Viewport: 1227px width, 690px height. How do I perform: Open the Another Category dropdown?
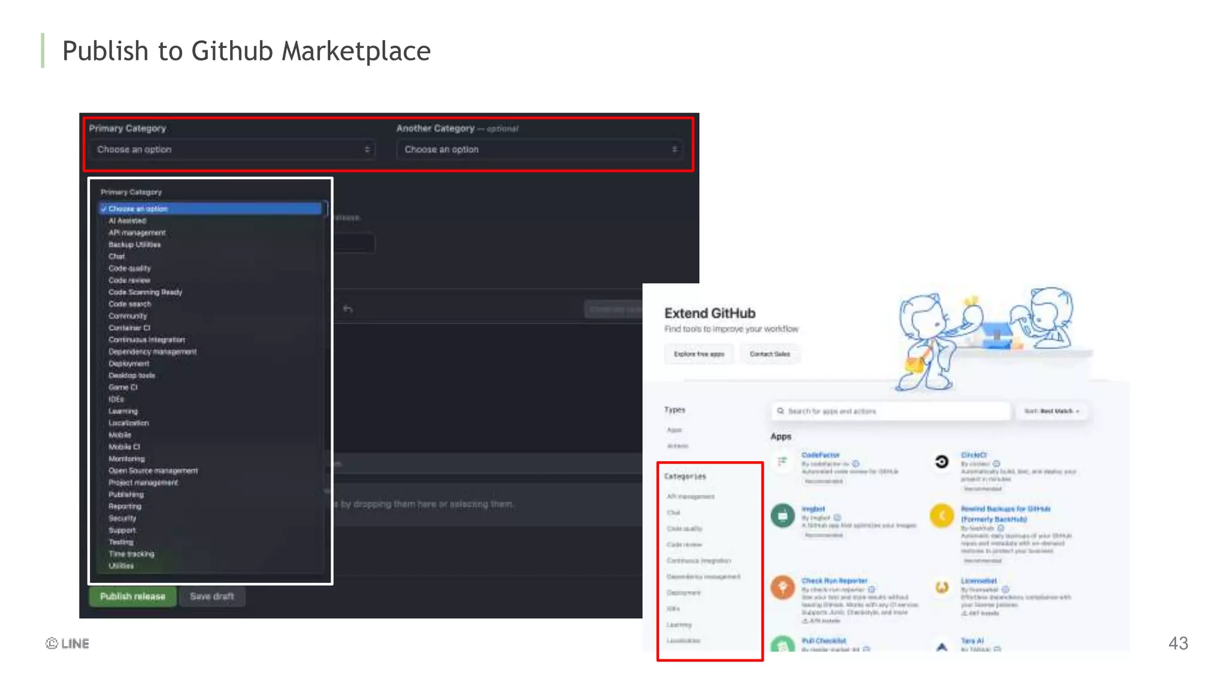click(540, 150)
